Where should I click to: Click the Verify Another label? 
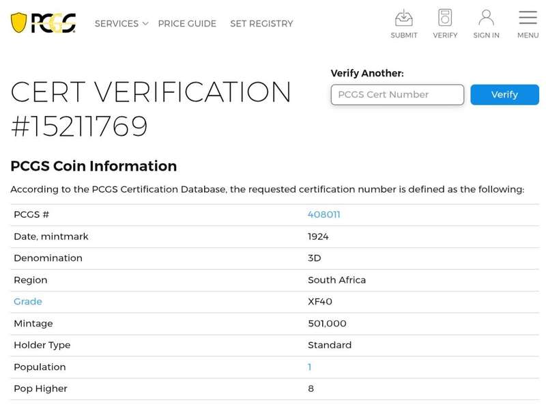click(367, 73)
